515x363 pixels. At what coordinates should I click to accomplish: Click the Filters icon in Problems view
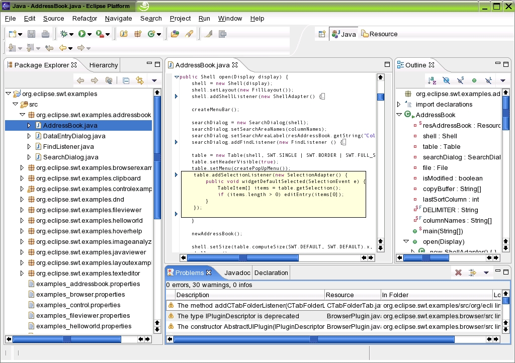click(x=472, y=273)
